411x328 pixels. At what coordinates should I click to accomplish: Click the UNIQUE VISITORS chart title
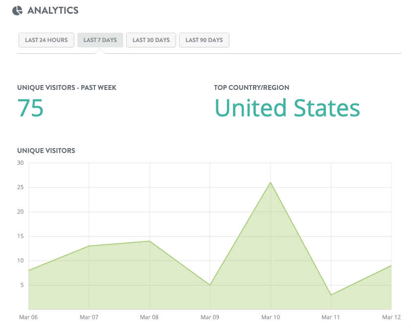46,151
